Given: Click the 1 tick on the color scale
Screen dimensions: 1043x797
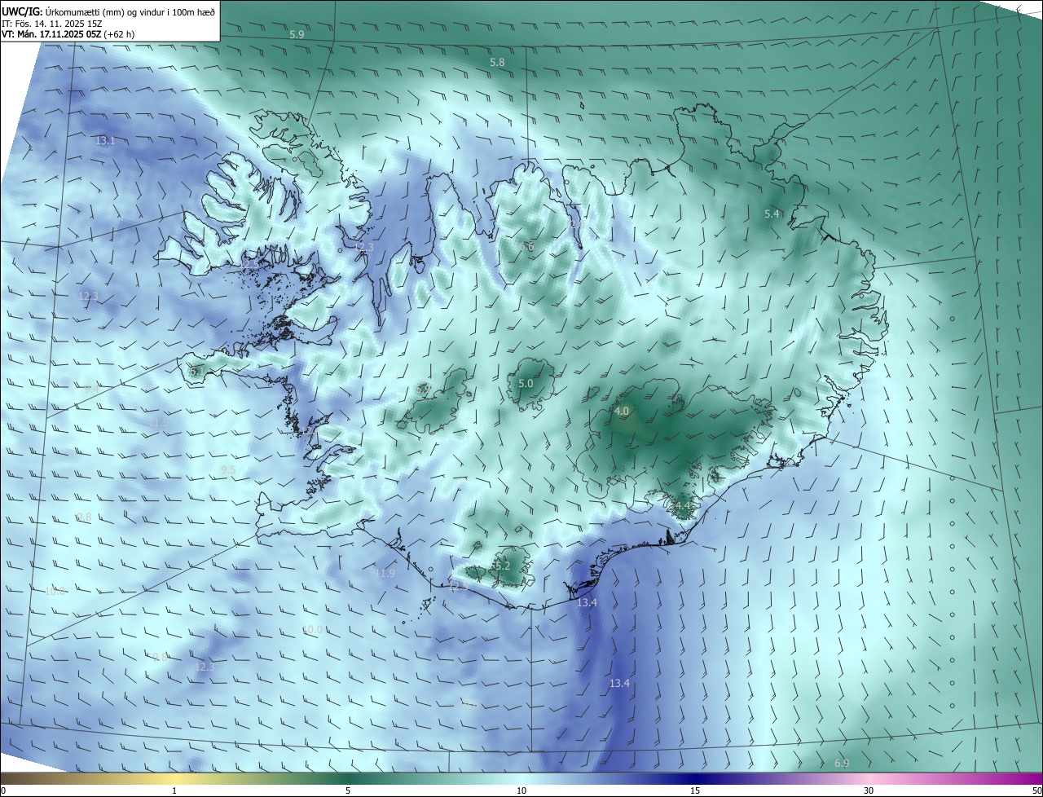Looking at the screenshot, I should tap(174, 790).
